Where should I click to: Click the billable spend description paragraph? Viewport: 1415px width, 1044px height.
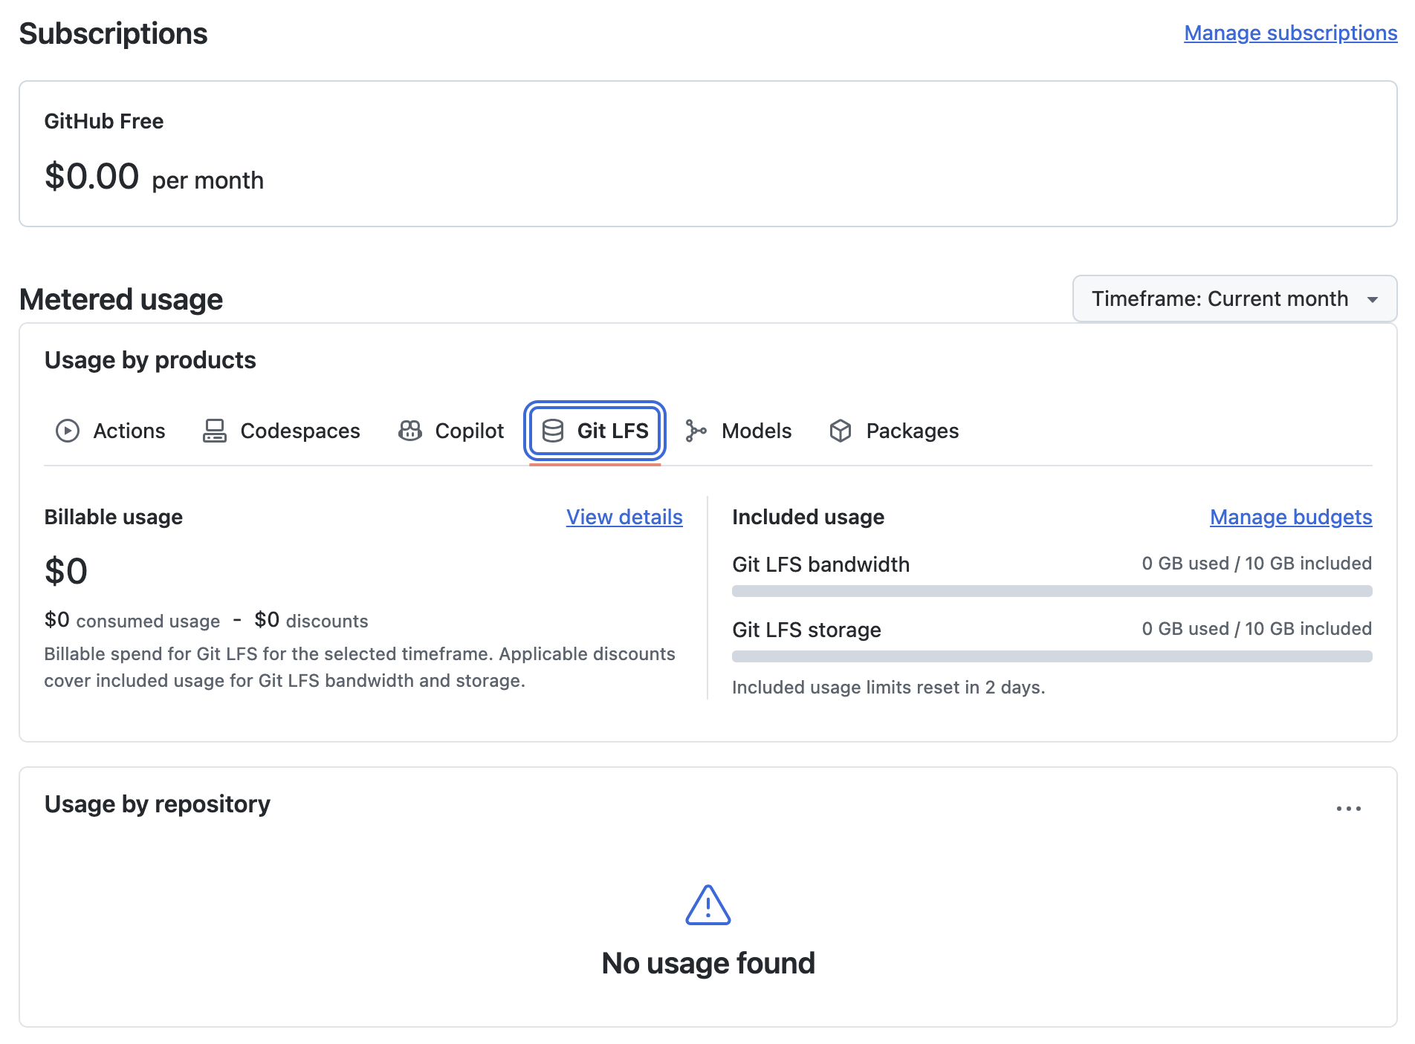click(360, 667)
